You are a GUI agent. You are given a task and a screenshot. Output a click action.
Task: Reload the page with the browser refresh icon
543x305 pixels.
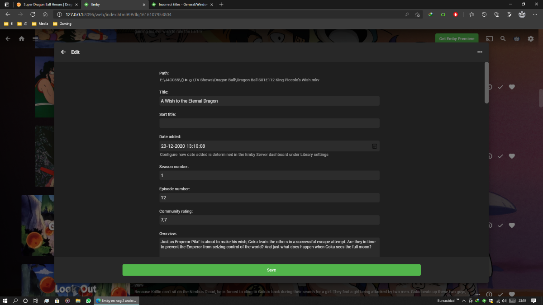(33, 14)
